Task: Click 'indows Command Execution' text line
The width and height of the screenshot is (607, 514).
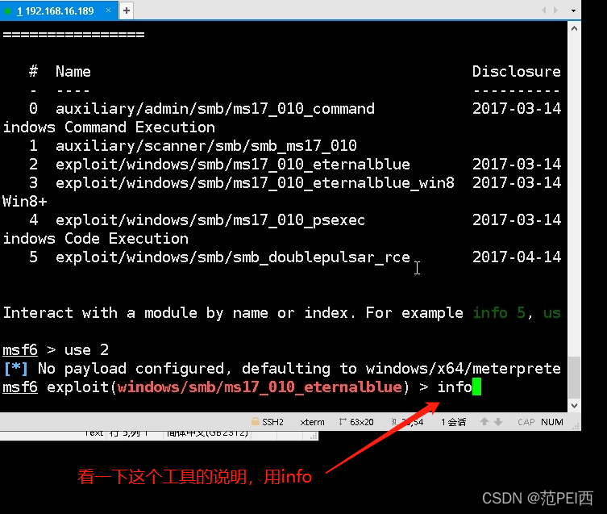Action: [x=109, y=127]
